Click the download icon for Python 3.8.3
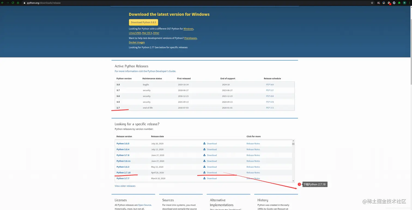Screen dimensions: 412x210 coord(204,167)
